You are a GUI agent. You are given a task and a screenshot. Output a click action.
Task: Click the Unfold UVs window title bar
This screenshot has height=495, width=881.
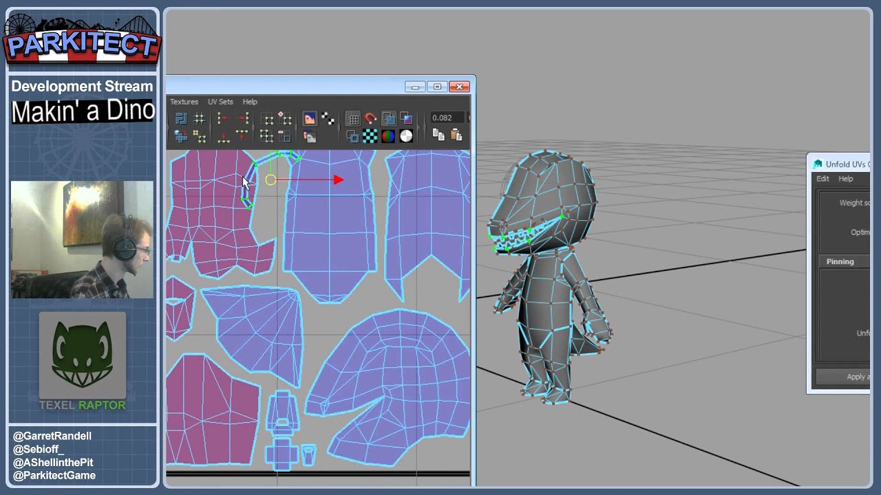(x=840, y=164)
